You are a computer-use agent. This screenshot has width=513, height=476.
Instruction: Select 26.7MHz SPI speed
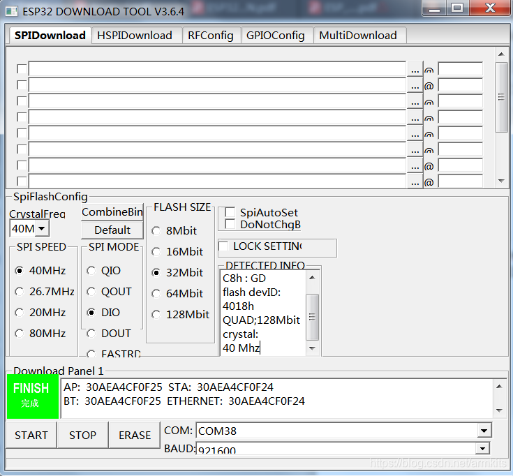coord(20,292)
